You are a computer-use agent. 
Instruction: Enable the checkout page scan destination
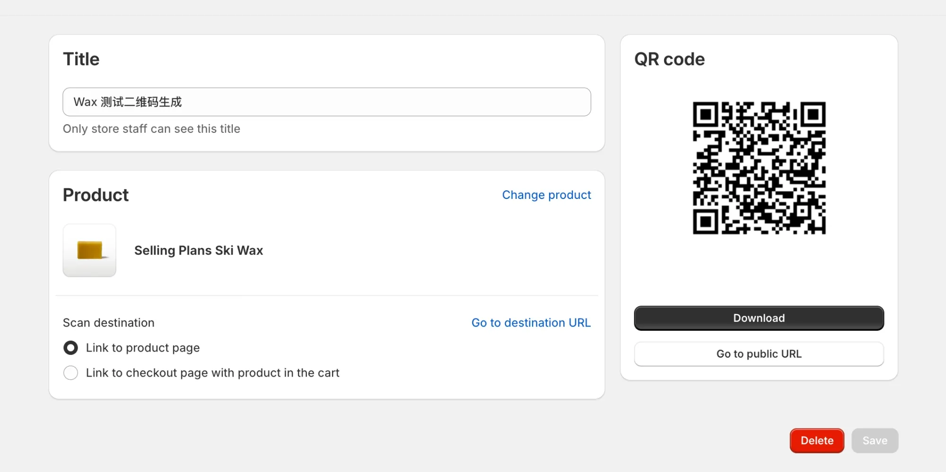[x=70, y=373]
